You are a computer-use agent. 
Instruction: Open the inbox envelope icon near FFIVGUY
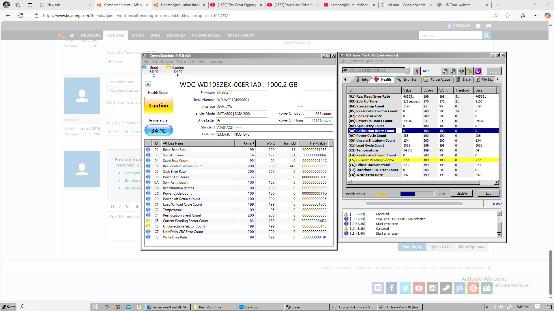pos(478,26)
